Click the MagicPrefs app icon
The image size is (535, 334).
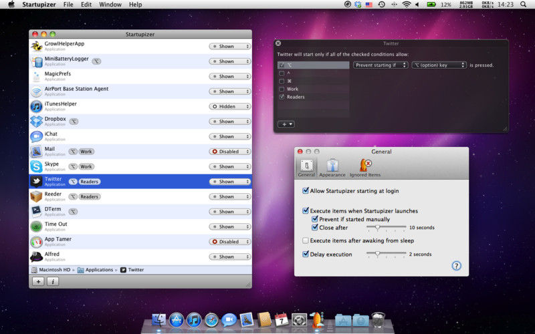pyautogui.click(x=37, y=76)
